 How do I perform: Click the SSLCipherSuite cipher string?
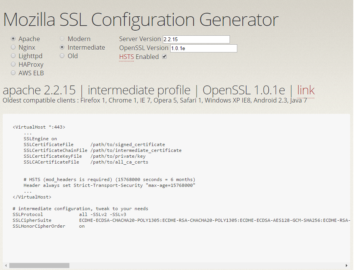[214, 220]
